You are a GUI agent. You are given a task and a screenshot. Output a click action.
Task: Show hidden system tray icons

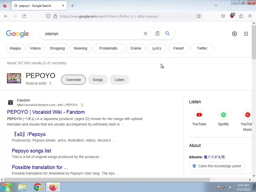tap(212, 187)
